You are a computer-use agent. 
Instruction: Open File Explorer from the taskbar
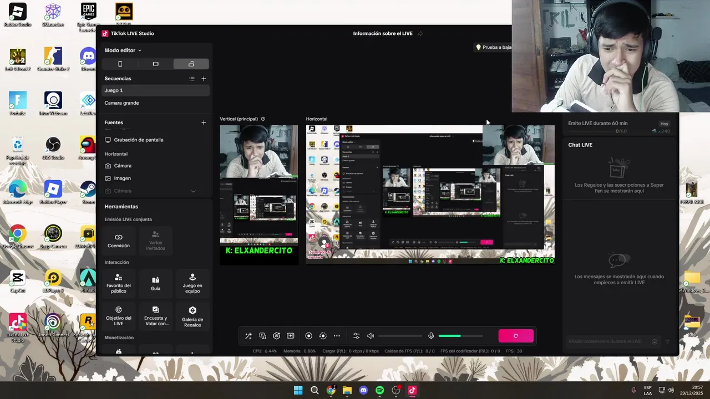point(347,390)
